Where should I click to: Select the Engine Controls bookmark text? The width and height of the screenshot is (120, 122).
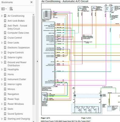[15, 52]
